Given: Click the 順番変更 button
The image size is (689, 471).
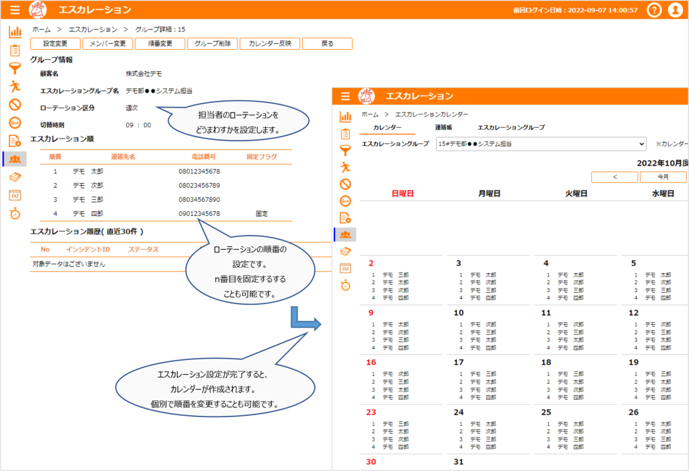Looking at the screenshot, I should click(160, 44).
